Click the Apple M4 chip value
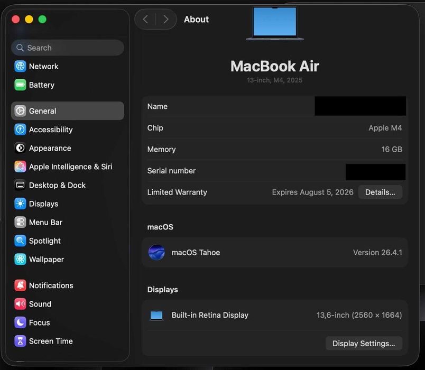 click(x=385, y=128)
